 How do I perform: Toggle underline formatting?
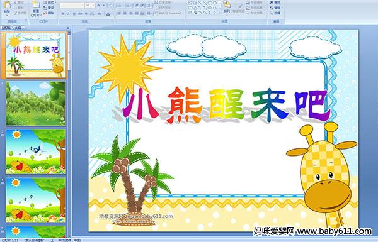[74, 14]
